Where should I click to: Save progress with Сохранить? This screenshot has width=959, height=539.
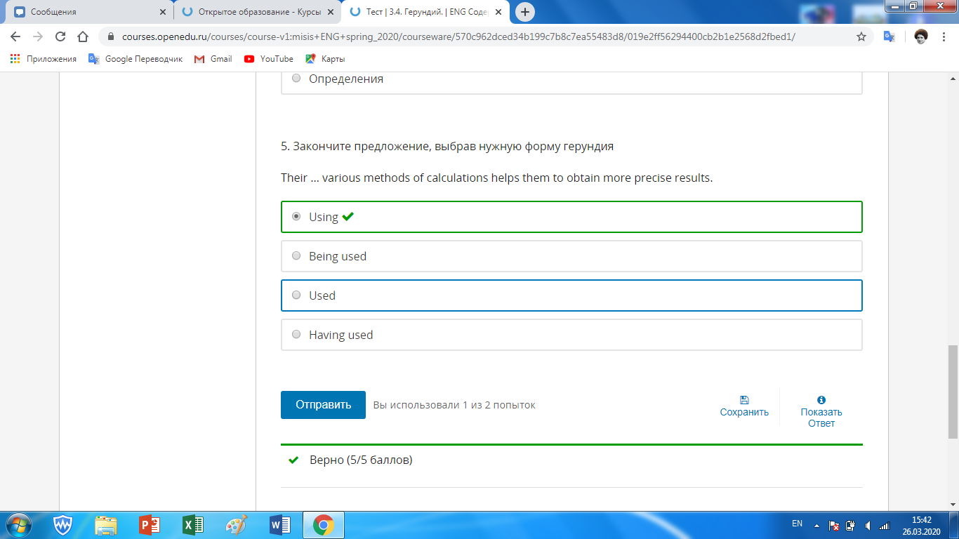pyautogui.click(x=744, y=406)
